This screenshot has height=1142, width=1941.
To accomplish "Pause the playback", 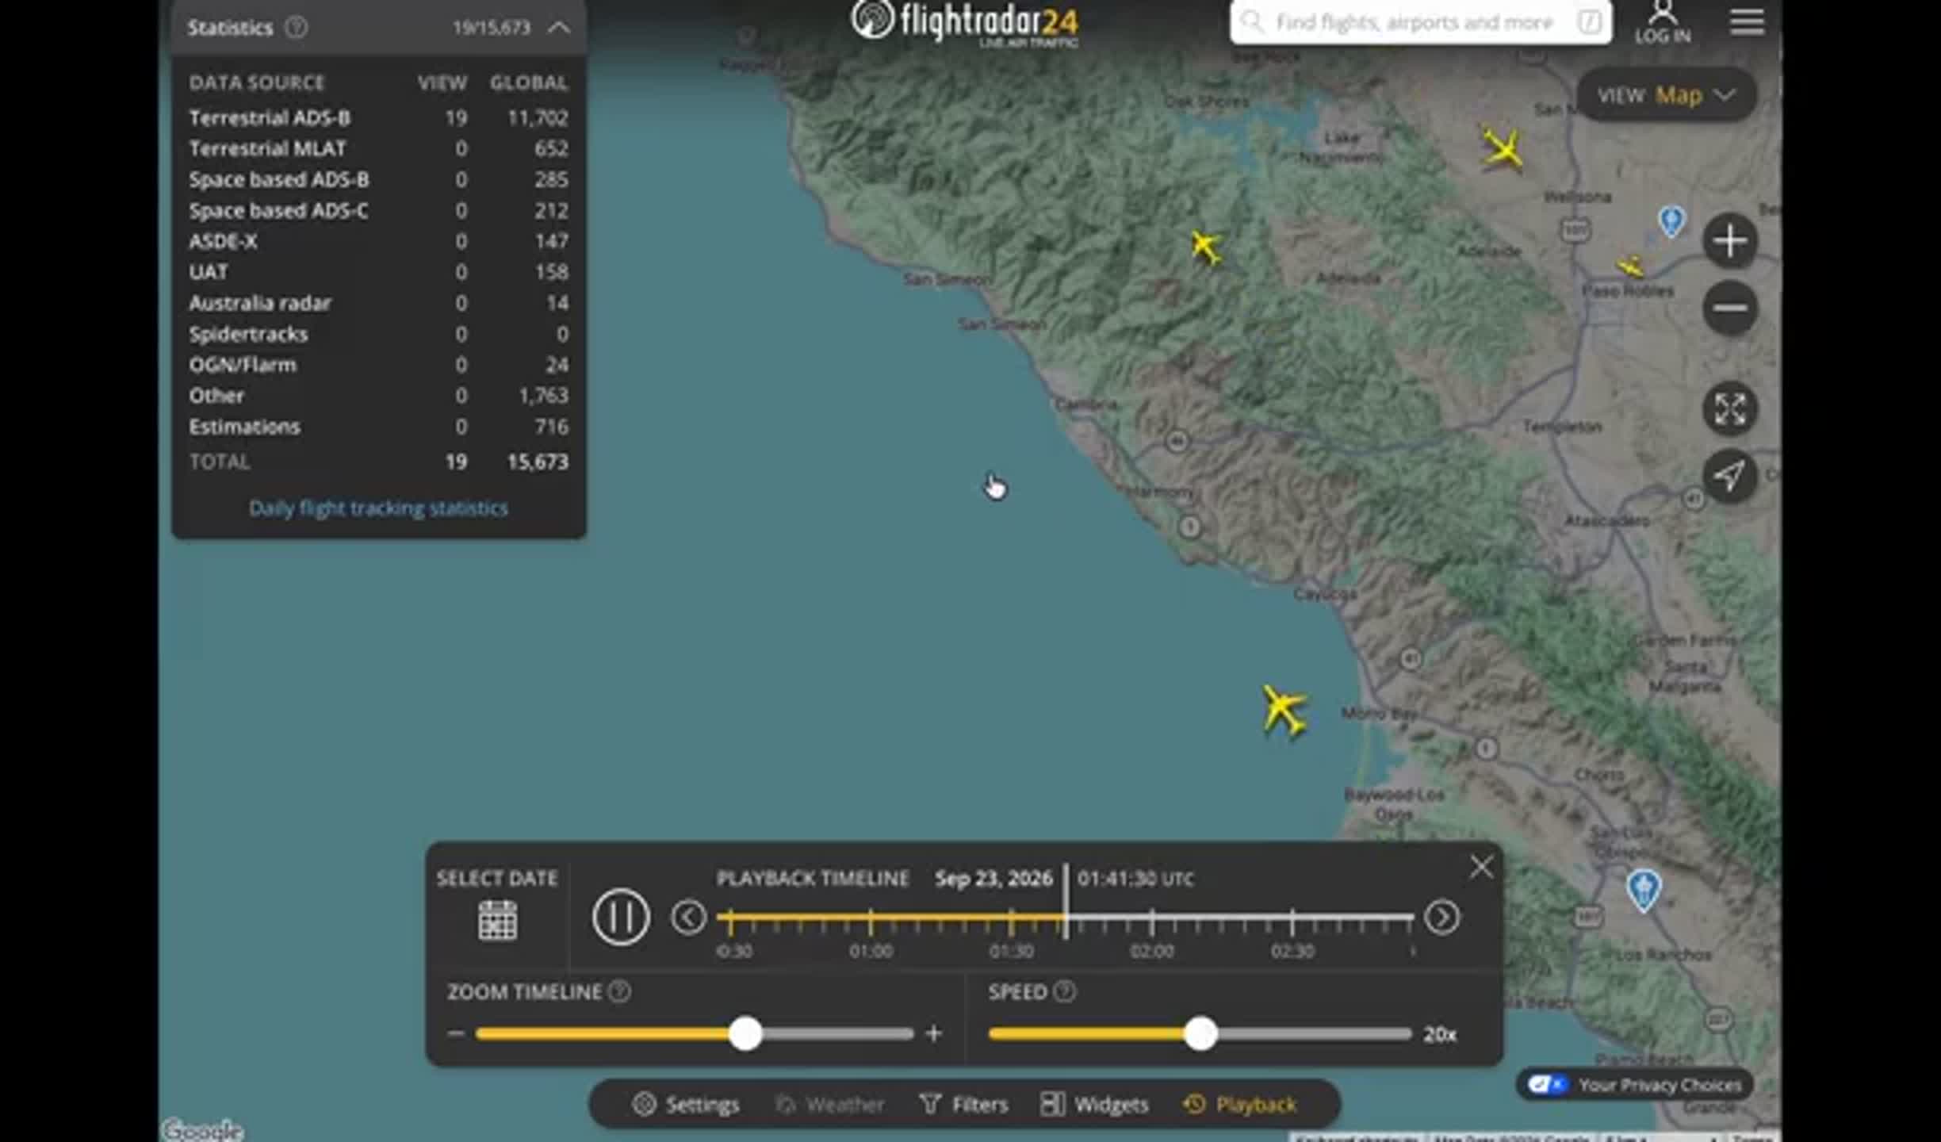I will (621, 918).
